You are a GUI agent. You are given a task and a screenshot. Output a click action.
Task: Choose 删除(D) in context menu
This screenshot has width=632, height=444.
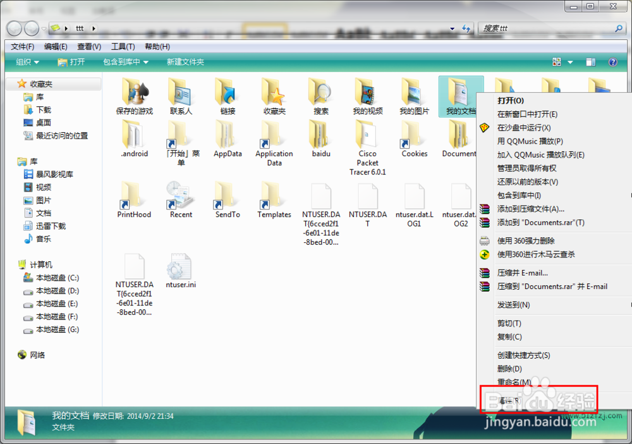[554, 369]
